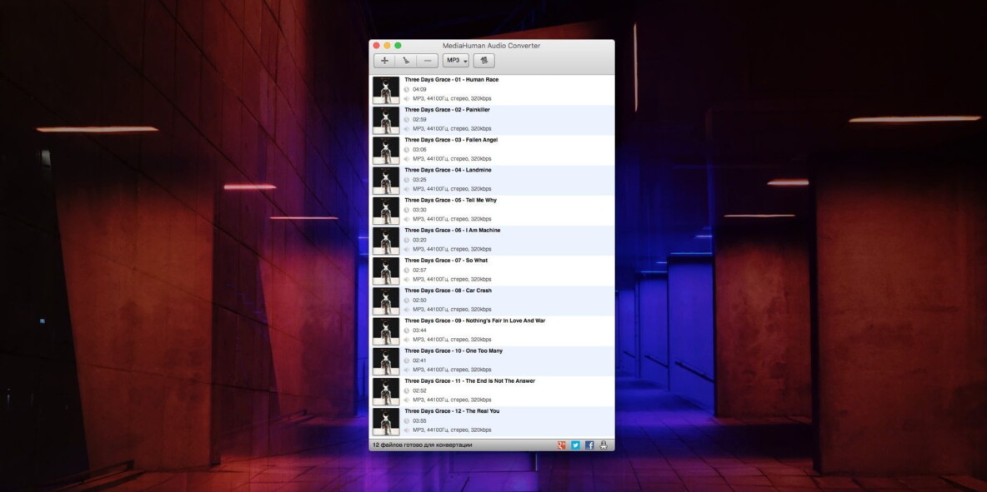987x492 pixels.
Task: Select track 'Three Days Grace - 07 - So What'
Action: (446, 261)
